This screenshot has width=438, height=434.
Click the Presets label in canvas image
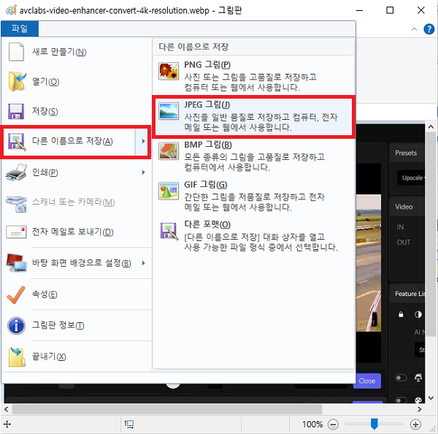[406, 153]
